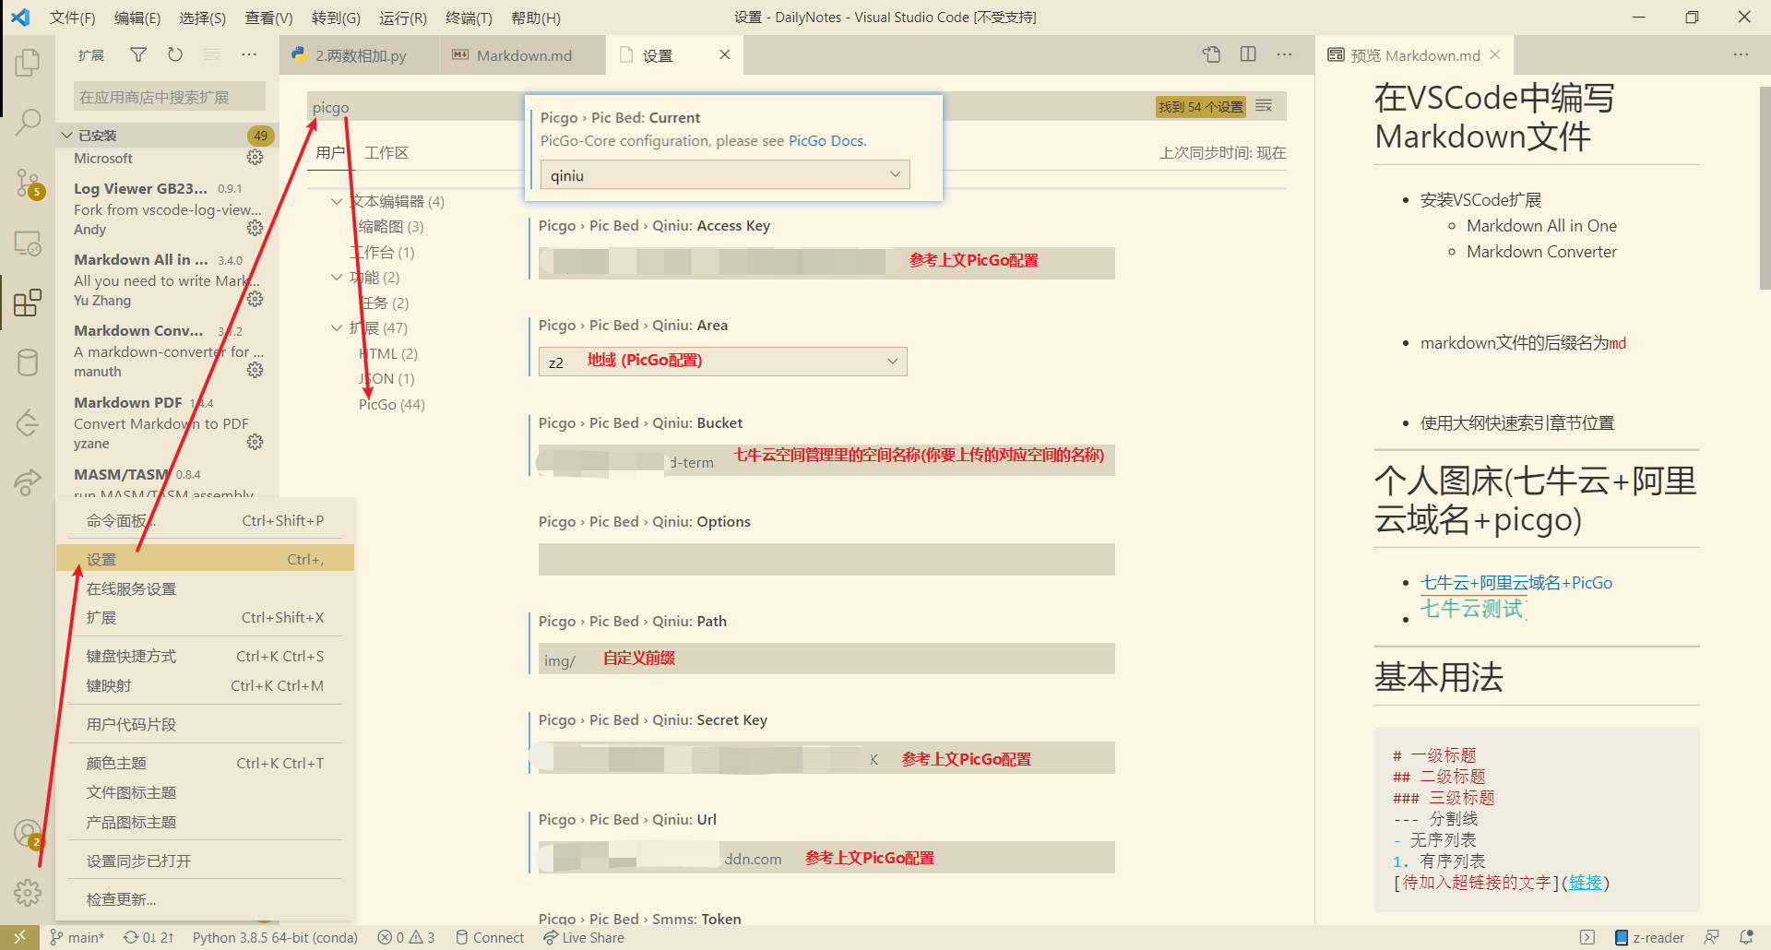The image size is (1771, 950).
Task: Open Live Share view in activity bar
Action: point(28,481)
